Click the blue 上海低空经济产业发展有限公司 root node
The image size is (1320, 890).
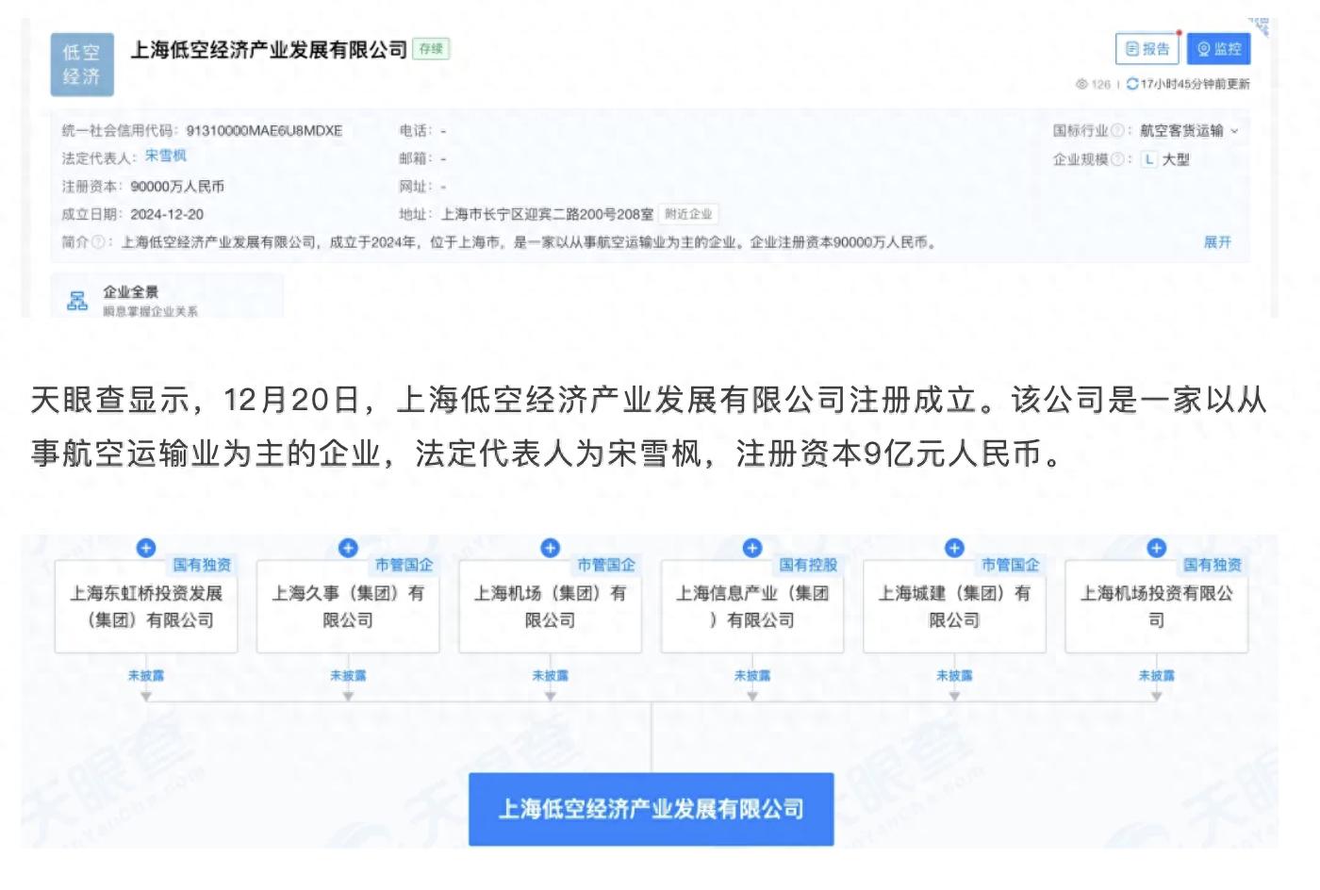pyautogui.click(x=652, y=809)
